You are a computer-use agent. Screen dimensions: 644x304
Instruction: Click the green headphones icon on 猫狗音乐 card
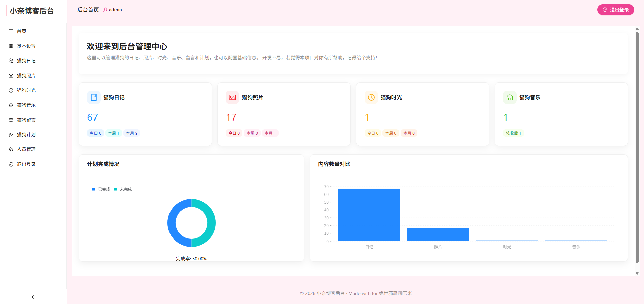click(509, 97)
